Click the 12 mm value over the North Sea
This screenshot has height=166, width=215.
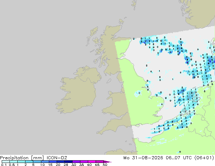(182, 91)
